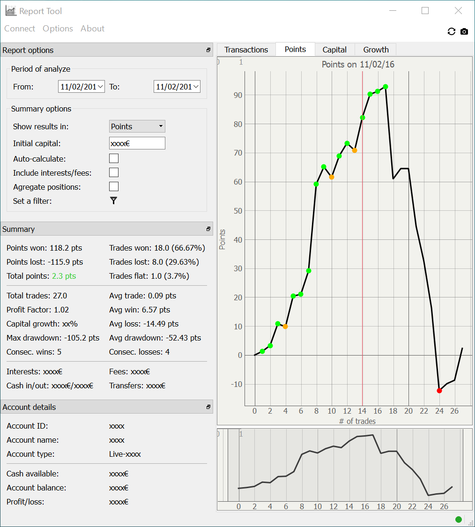This screenshot has width=475, height=527.
Task: Click the red lowest point marker on chart
Action: click(439, 391)
